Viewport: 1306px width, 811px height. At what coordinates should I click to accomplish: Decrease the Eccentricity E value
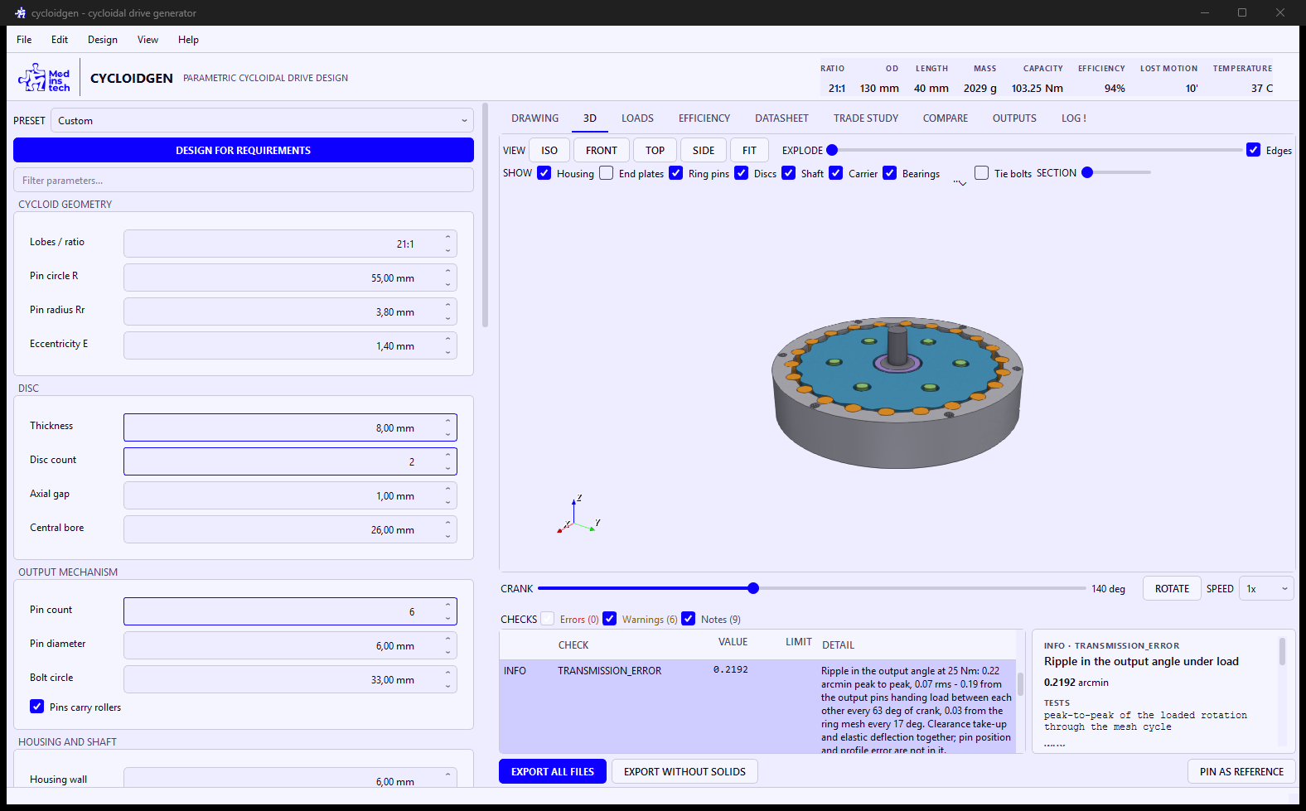[x=447, y=352]
